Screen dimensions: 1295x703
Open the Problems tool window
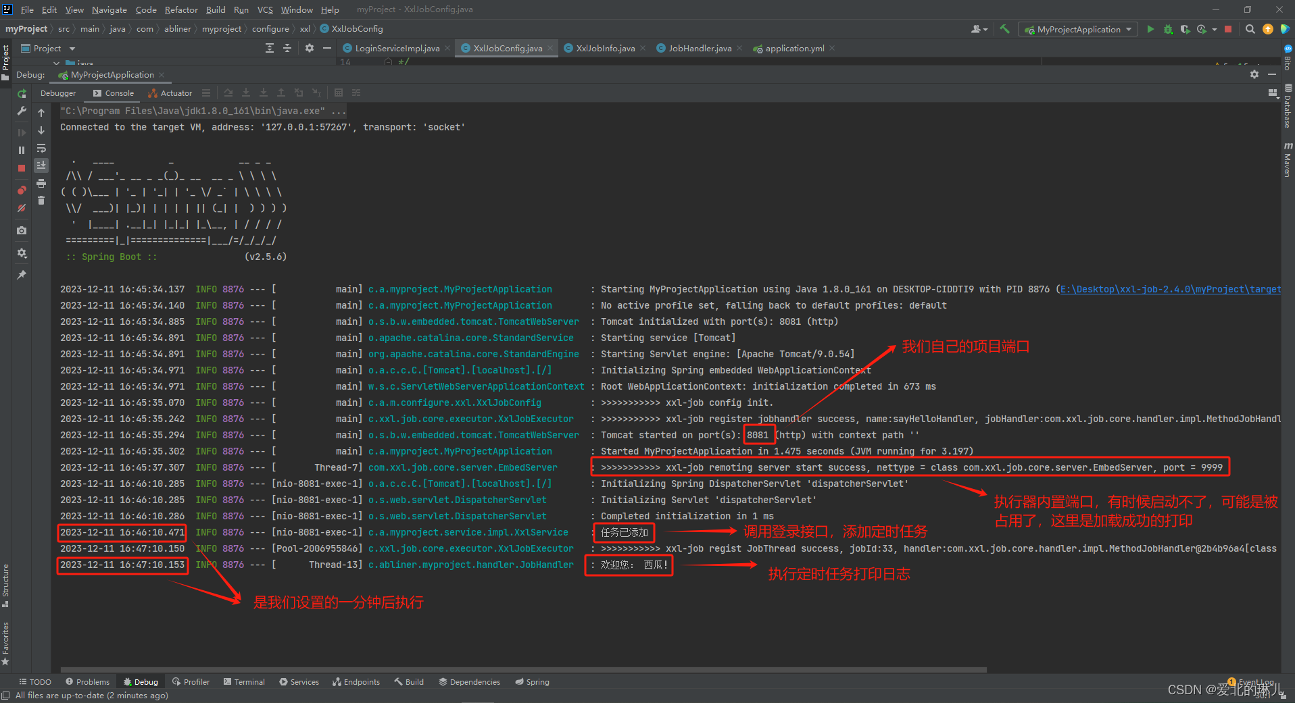click(87, 682)
